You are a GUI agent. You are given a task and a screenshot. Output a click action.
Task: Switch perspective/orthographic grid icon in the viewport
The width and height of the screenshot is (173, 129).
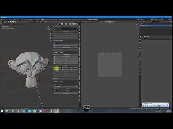(x=51, y=40)
